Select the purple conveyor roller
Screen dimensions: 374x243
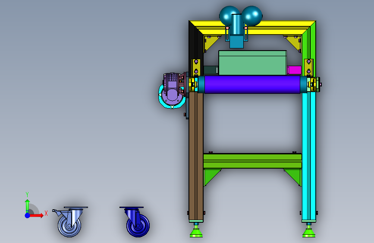pos(252,84)
